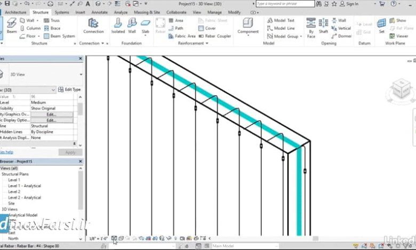Switch to the Systems tab
Image resolution: width=416 pixels, height=250 pixels.
[62, 12]
